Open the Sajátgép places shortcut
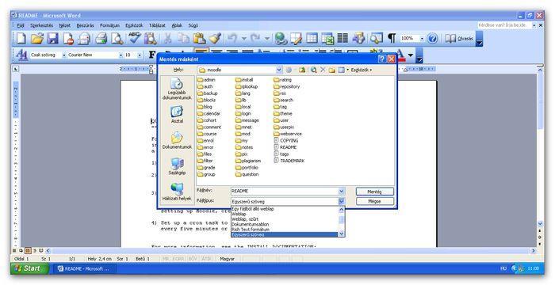Image resolution: width=555 pixels, height=285 pixels. coord(177,166)
